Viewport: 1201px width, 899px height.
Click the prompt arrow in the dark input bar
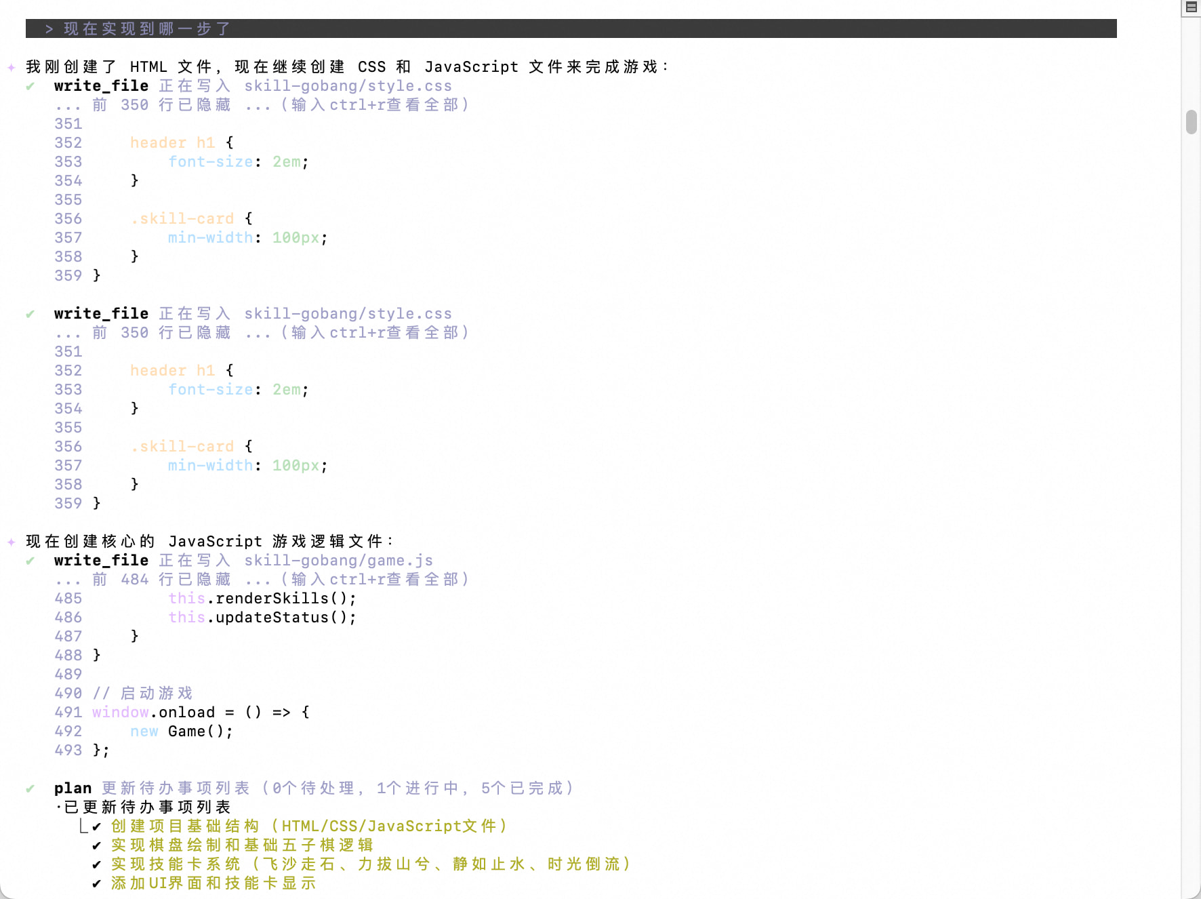(x=49, y=29)
